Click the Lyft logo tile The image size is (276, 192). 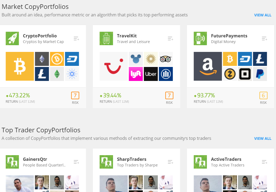click(136, 74)
